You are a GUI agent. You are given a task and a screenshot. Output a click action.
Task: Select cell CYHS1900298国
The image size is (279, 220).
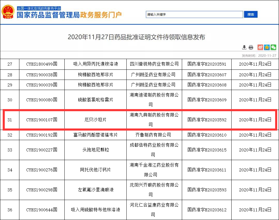(42, 190)
